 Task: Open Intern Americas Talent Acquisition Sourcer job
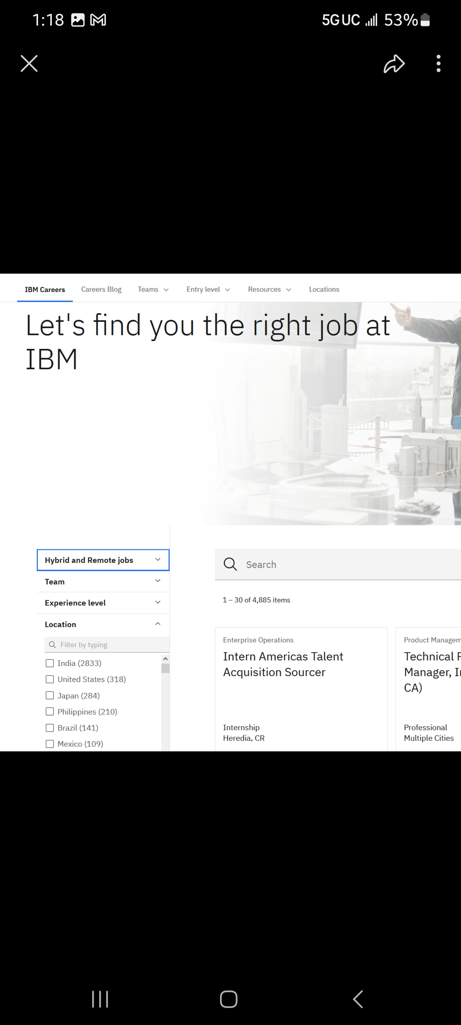pyautogui.click(x=301, y=689)
